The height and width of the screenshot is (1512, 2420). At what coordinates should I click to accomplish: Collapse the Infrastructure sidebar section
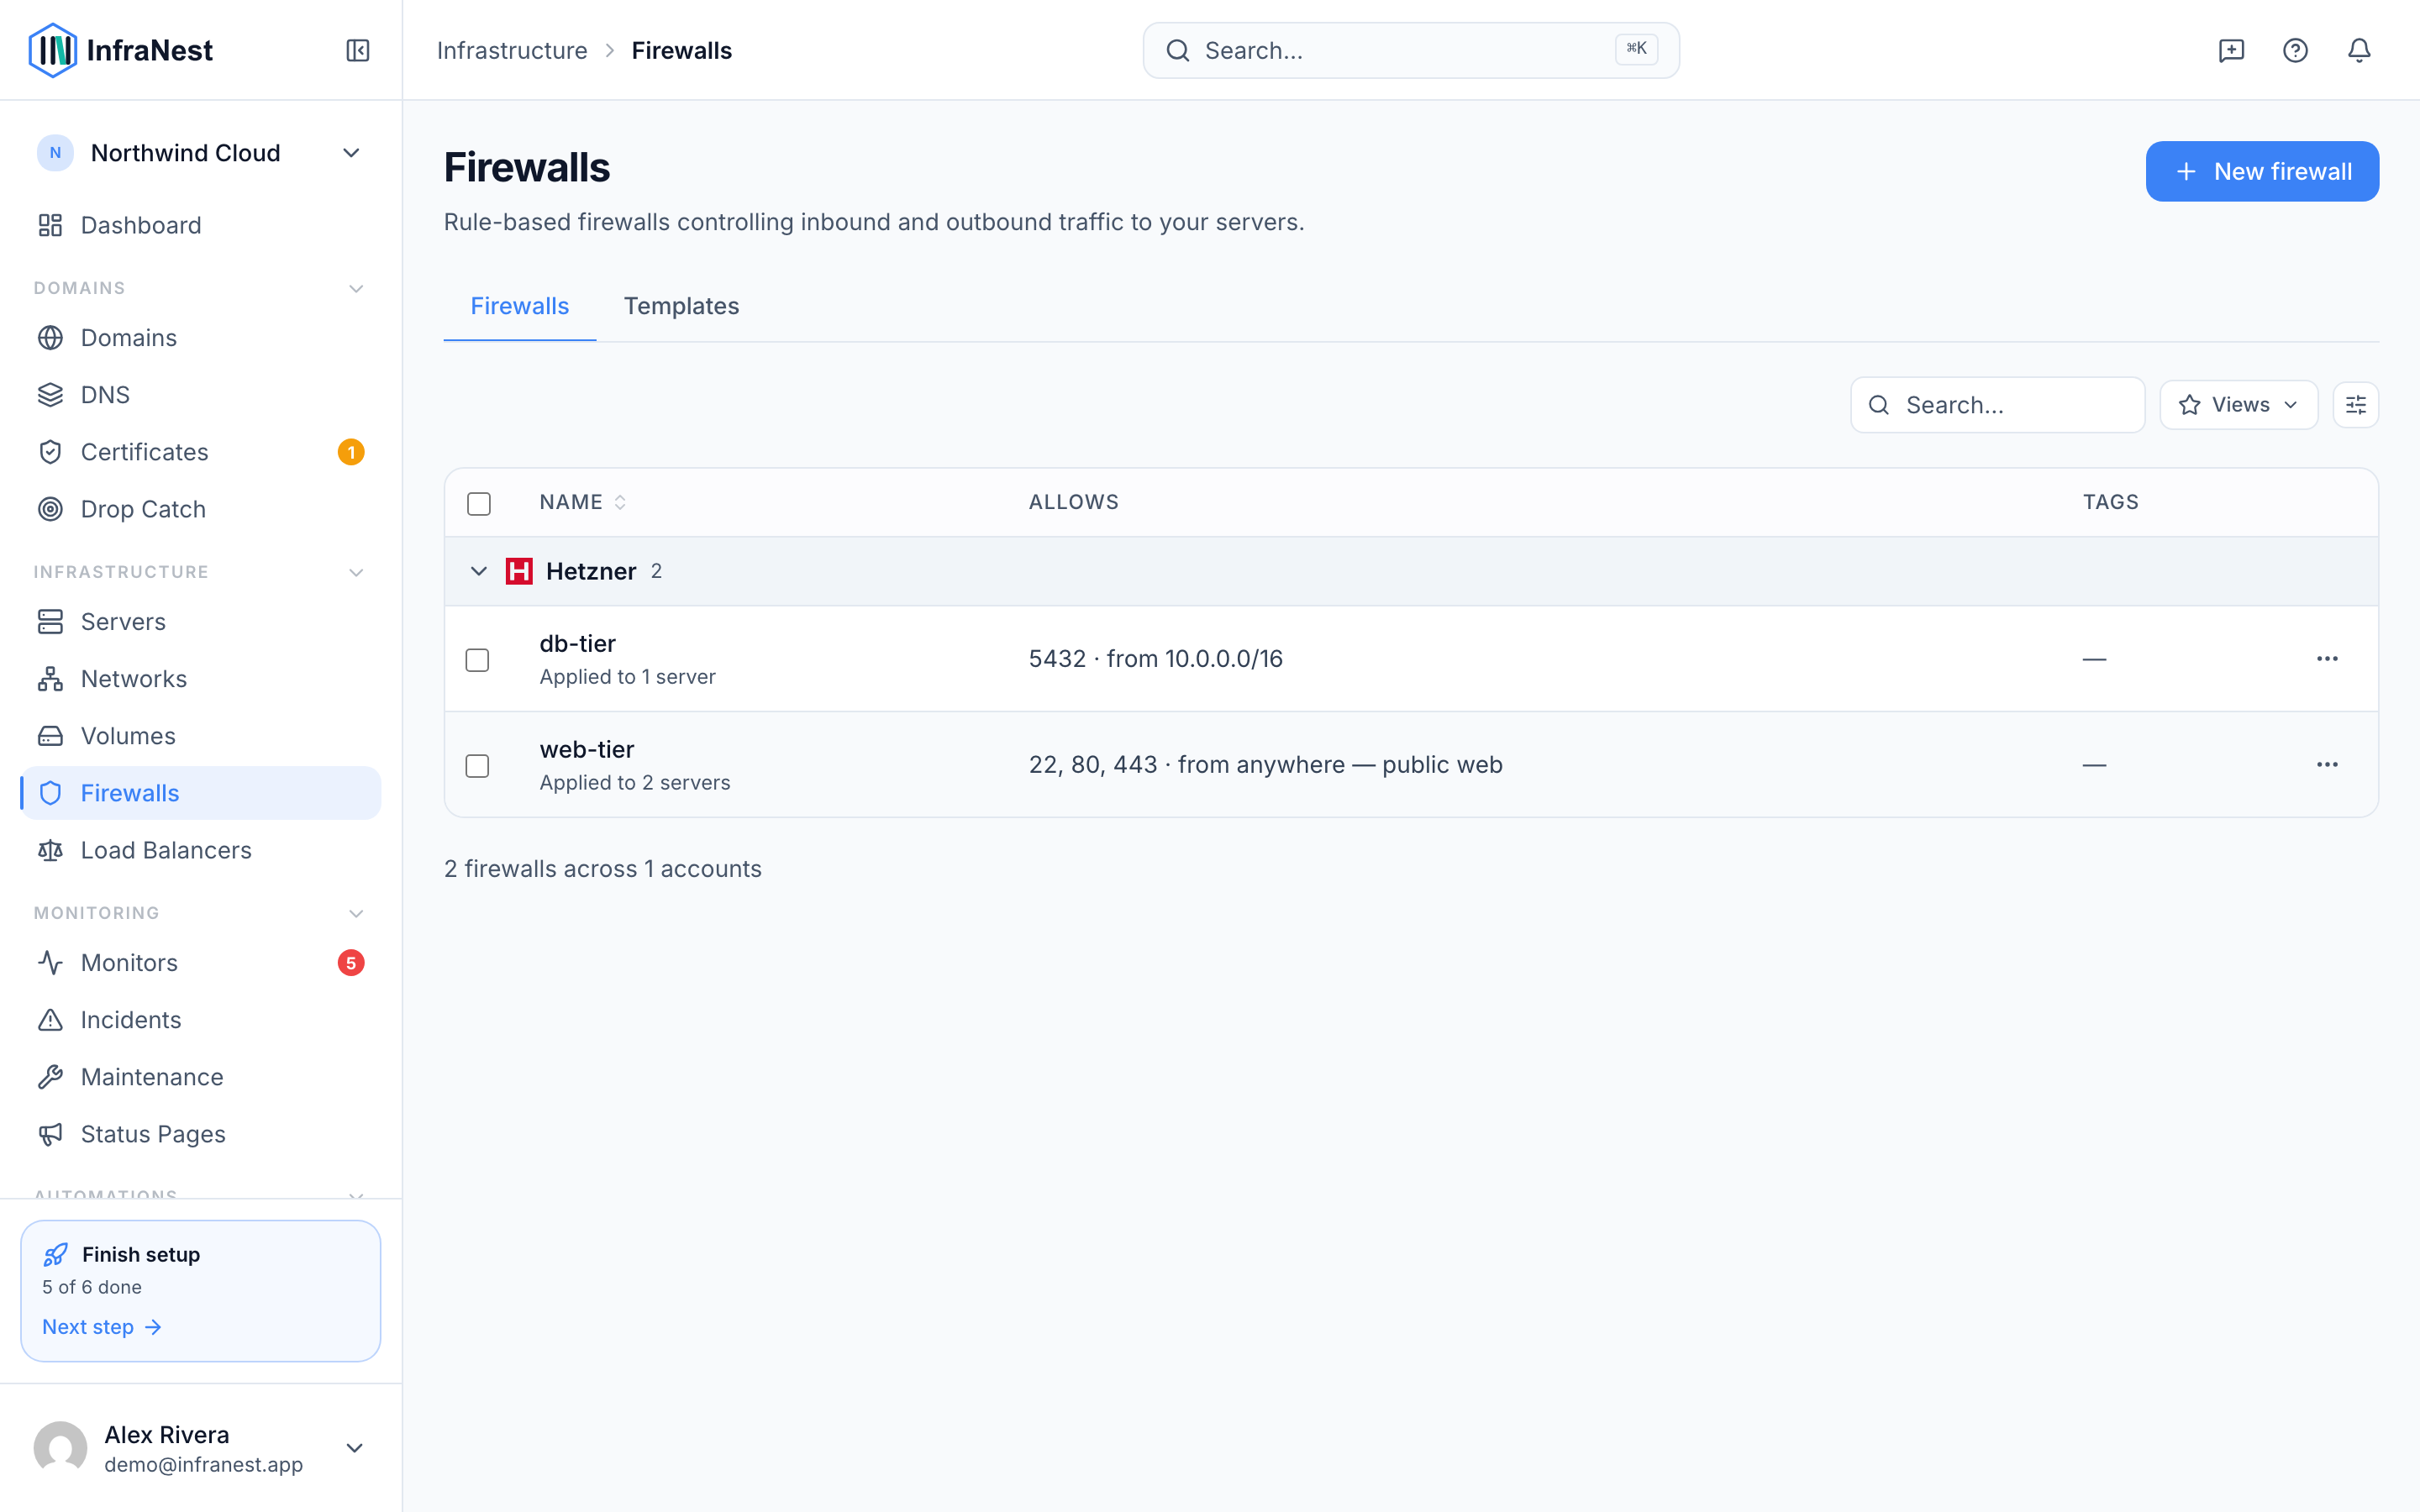[356, 573]
